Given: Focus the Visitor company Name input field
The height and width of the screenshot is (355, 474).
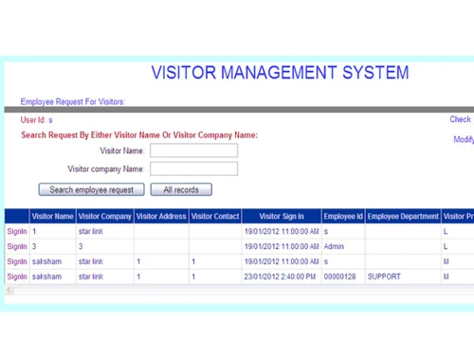Looking at the screenshot, I should (193, 169).
